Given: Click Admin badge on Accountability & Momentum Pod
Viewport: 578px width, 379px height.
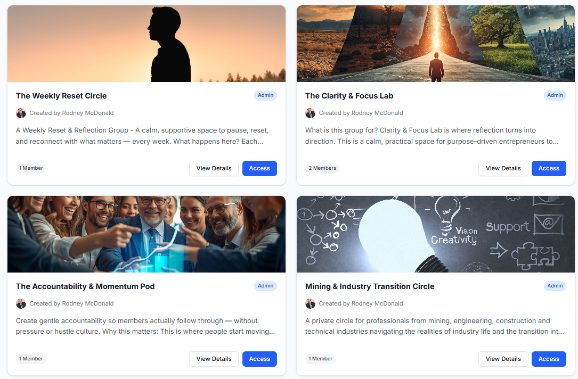Looking at the screenshot, I should pos(265,286).
